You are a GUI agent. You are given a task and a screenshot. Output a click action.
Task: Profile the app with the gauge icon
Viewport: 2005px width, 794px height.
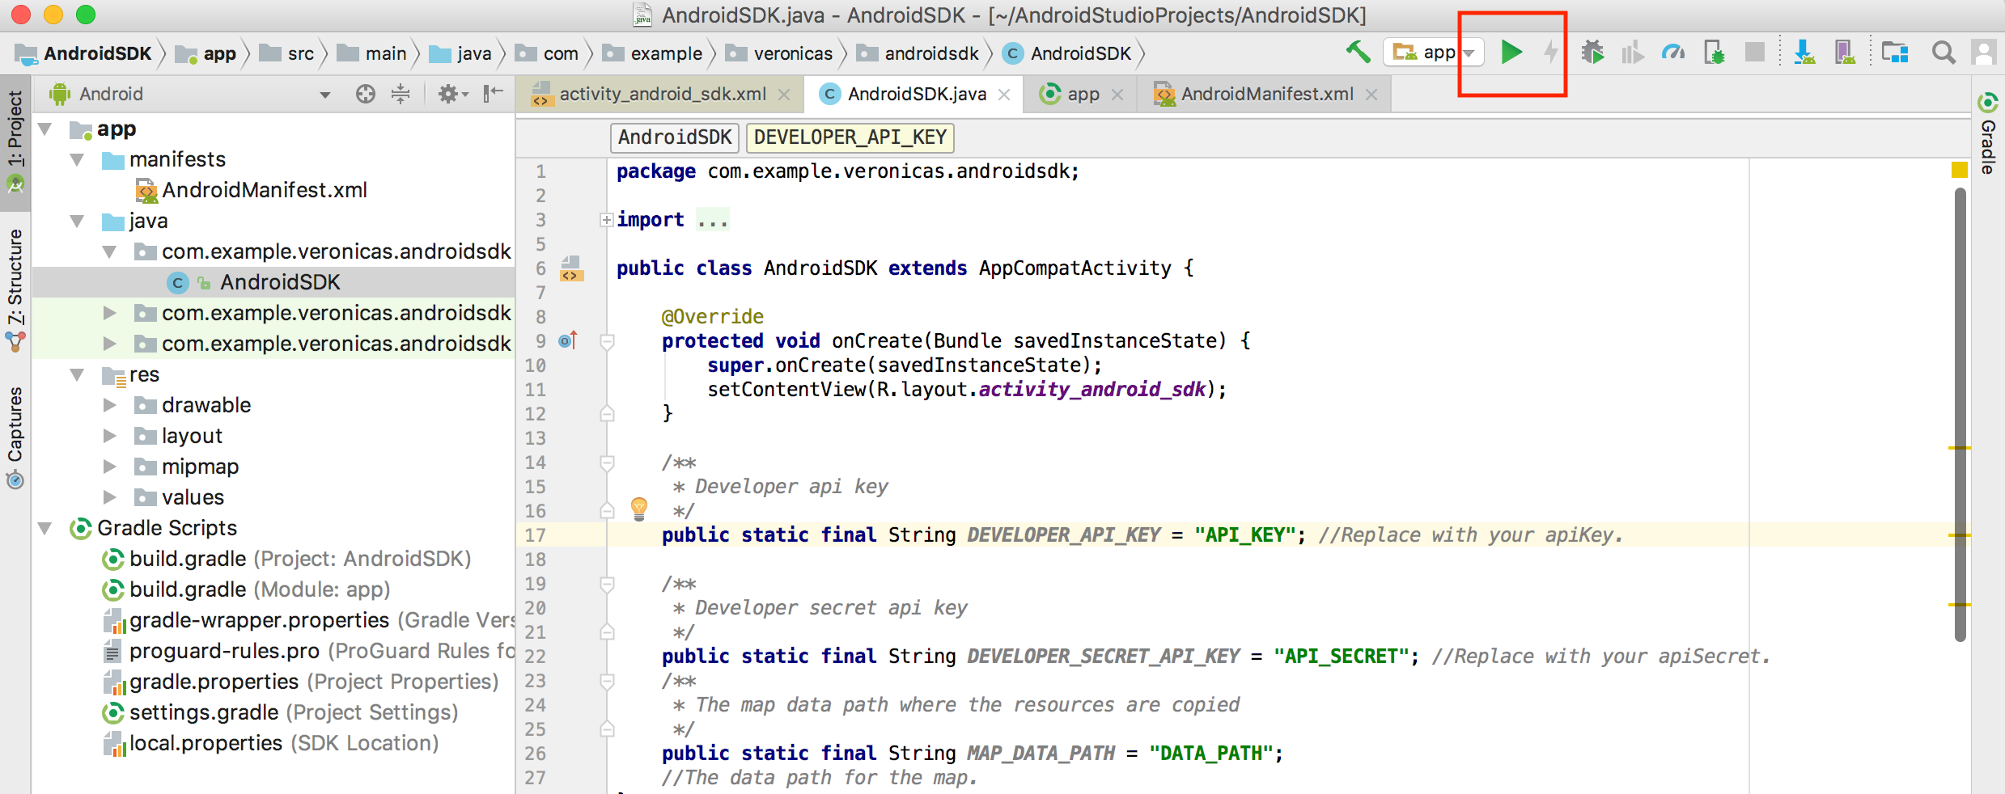point(1672,52)
